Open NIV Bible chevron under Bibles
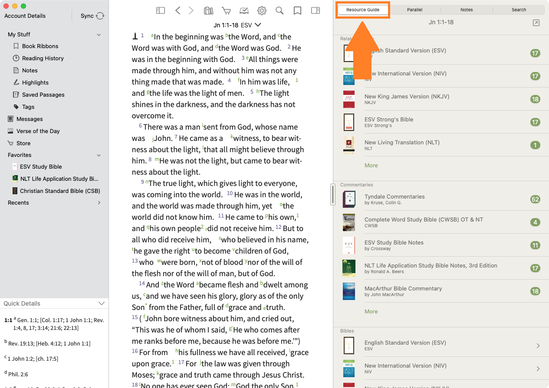This screenshot has height=388, width=549. coord(538,368)
